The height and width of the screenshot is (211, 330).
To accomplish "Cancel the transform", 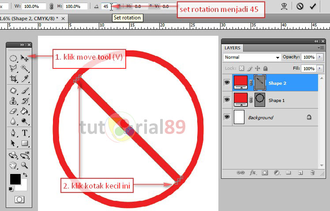I will [x=300, y=6].
